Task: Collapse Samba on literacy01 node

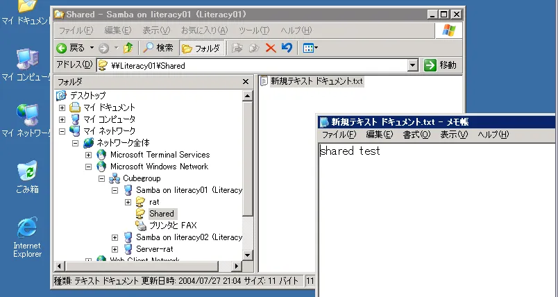Action: click(x=115, y=190)
